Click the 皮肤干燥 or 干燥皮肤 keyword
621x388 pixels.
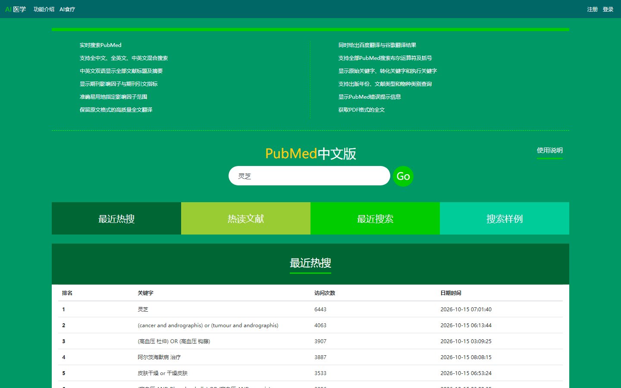[x=163, y=373]
